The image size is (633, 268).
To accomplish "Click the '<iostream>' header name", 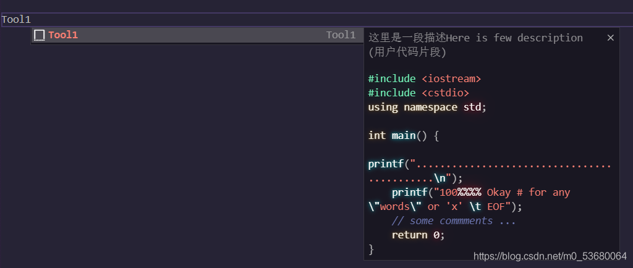I will 451,78.
